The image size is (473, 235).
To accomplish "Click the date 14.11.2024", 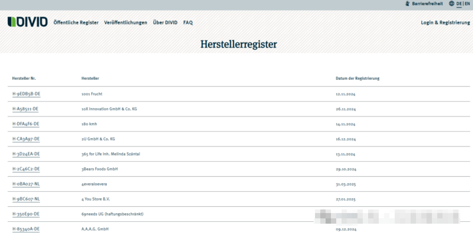I will click(x=346, y=125).
